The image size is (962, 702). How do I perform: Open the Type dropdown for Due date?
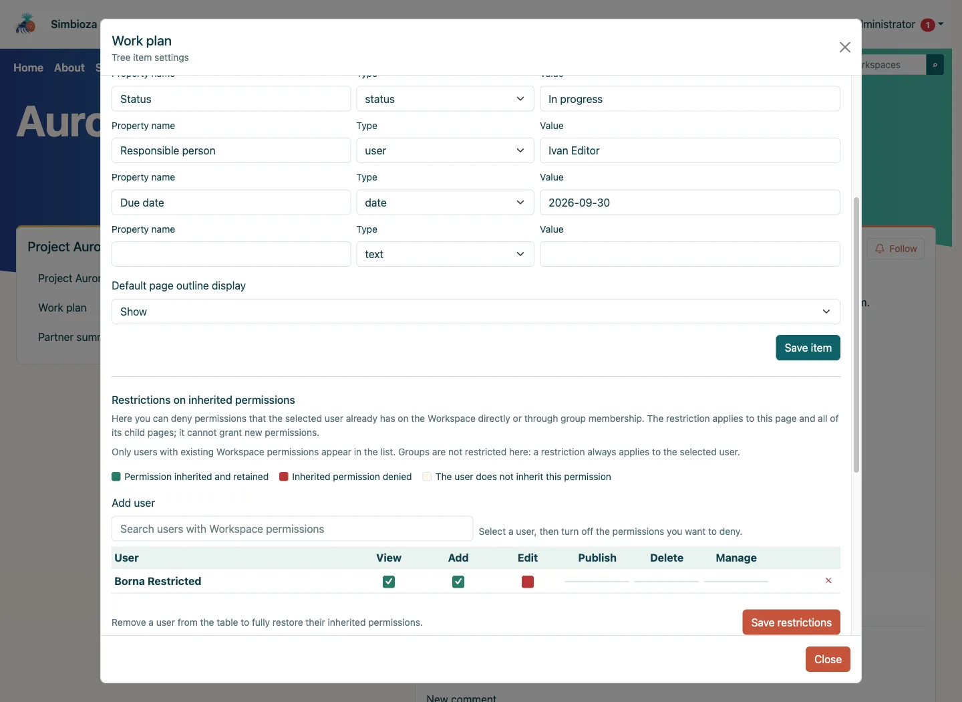[445, 203]
